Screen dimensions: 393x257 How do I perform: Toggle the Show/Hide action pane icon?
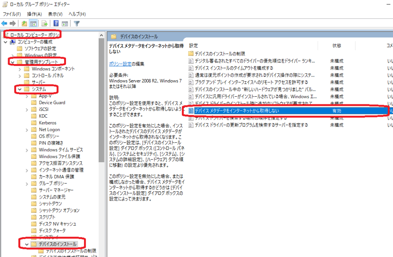(64, 23)
